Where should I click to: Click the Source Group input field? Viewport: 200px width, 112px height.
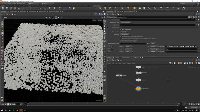(157, 20)
